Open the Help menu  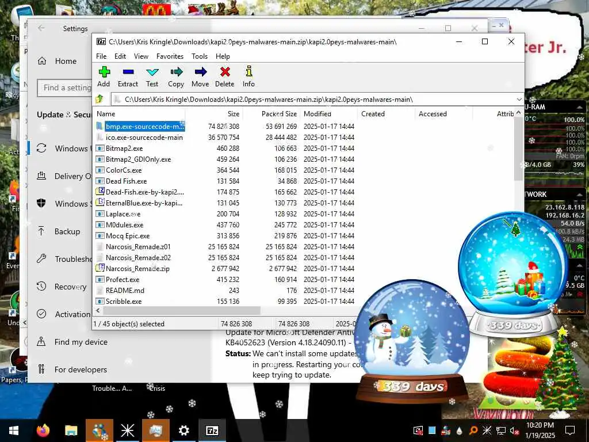[x=223, y=56]
